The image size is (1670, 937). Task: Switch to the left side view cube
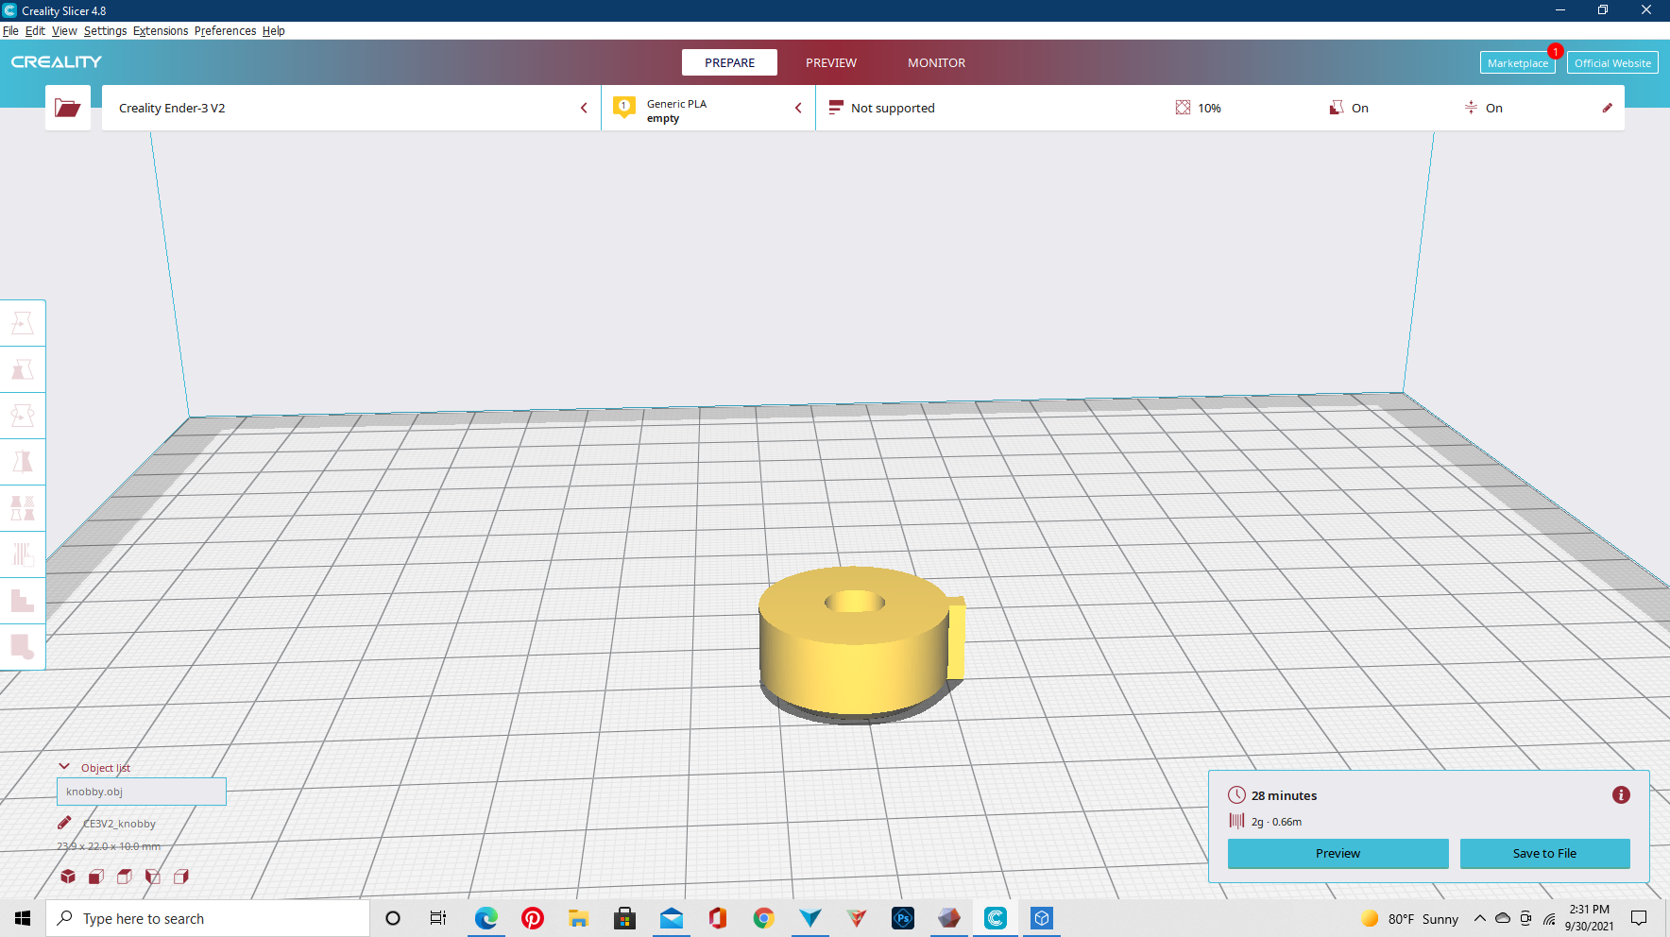coord(153,877)
